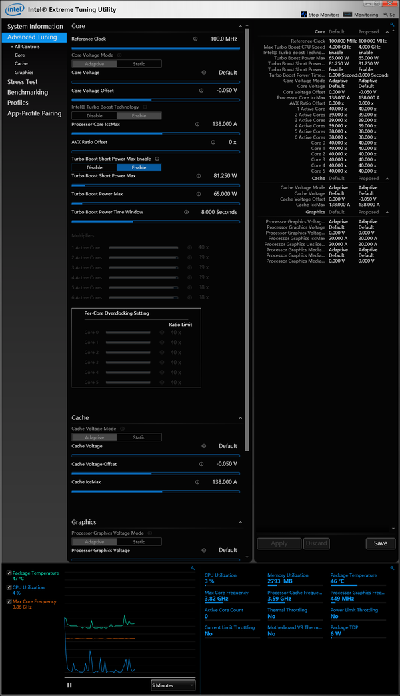Image resolution: width=400 pixels, height=696 pixels.
Task: Collapse Cache group in proposed values panel
Action: point(387,179)
